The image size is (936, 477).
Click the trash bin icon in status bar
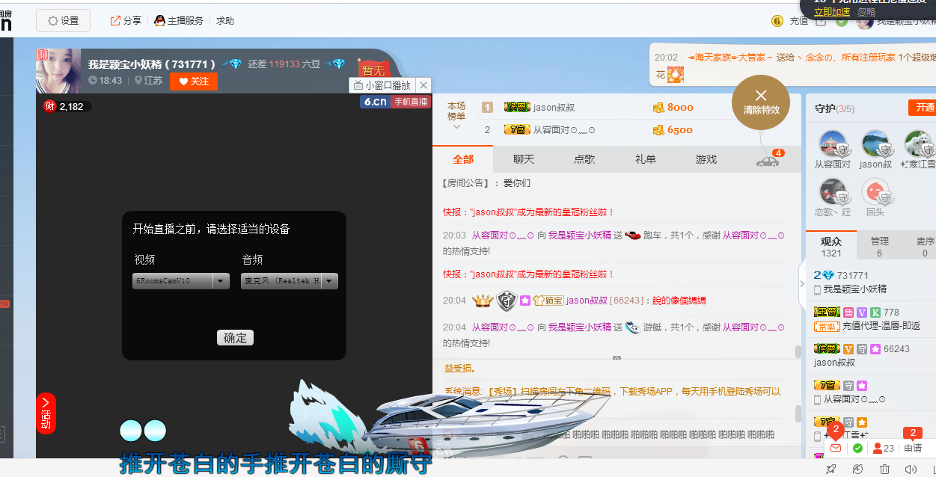pyautogui.click(x=884, y=469)
